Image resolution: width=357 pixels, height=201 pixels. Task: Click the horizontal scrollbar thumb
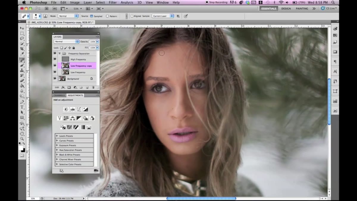[x=201, y=198]
